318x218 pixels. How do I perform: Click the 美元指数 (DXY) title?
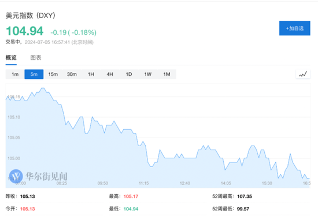click(x=31, y=16)
